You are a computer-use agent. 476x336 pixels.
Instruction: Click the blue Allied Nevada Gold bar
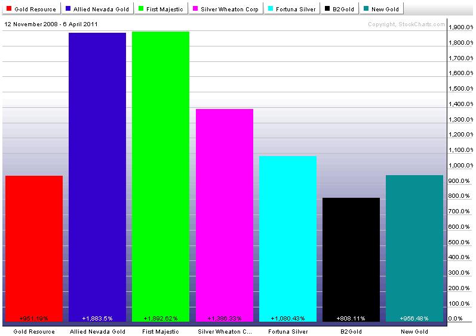97,177
